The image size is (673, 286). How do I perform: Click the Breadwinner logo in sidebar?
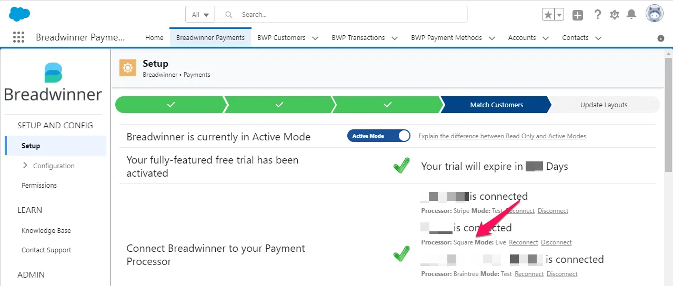pyautogui.click(x=53, y=82)
